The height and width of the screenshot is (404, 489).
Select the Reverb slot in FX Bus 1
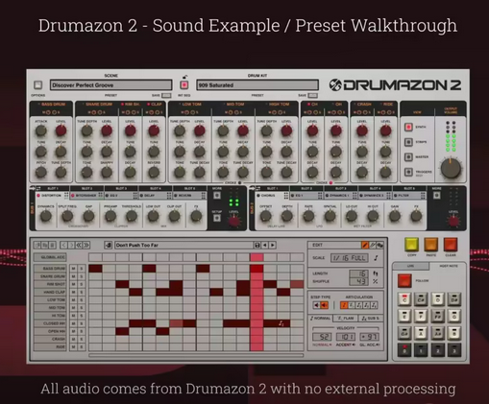pos(189,196)
